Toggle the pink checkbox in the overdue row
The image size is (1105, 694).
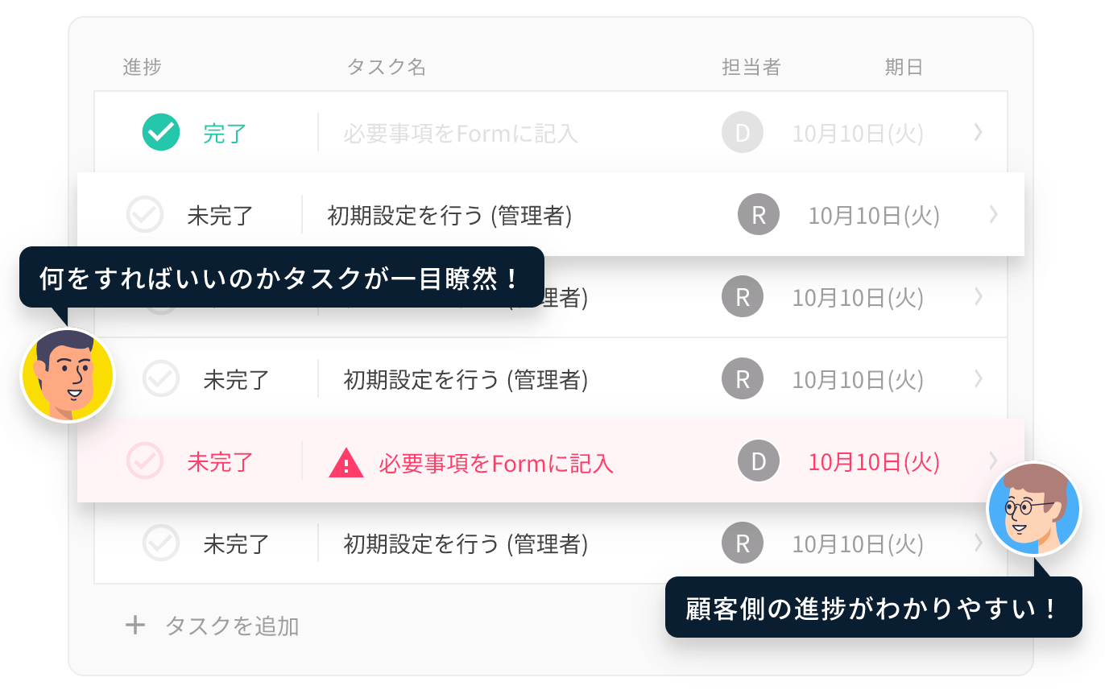pyautogui.click(x=145, y=461)
